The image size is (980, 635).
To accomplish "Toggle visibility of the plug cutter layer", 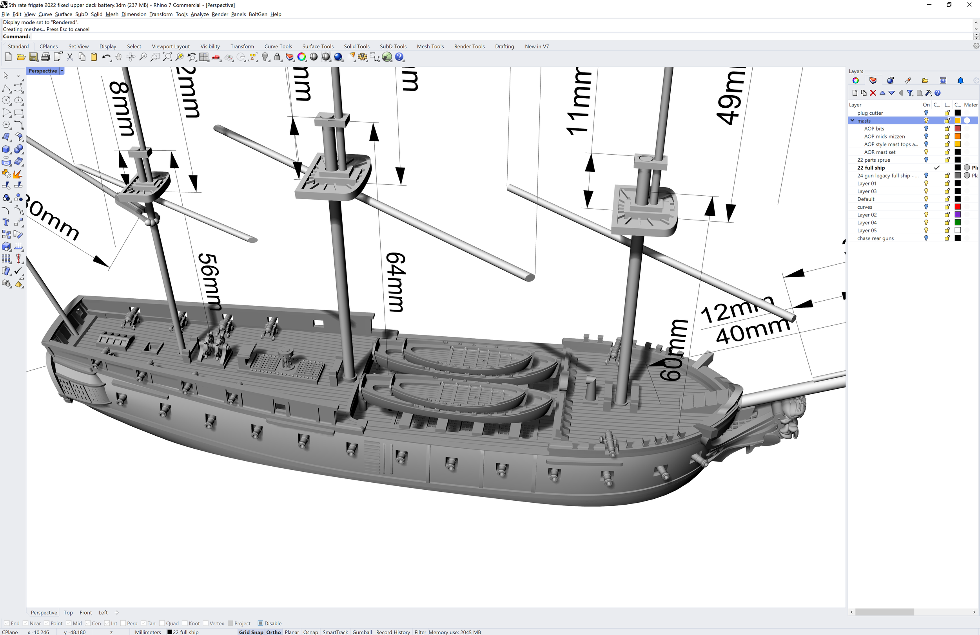I will [926, 113].
